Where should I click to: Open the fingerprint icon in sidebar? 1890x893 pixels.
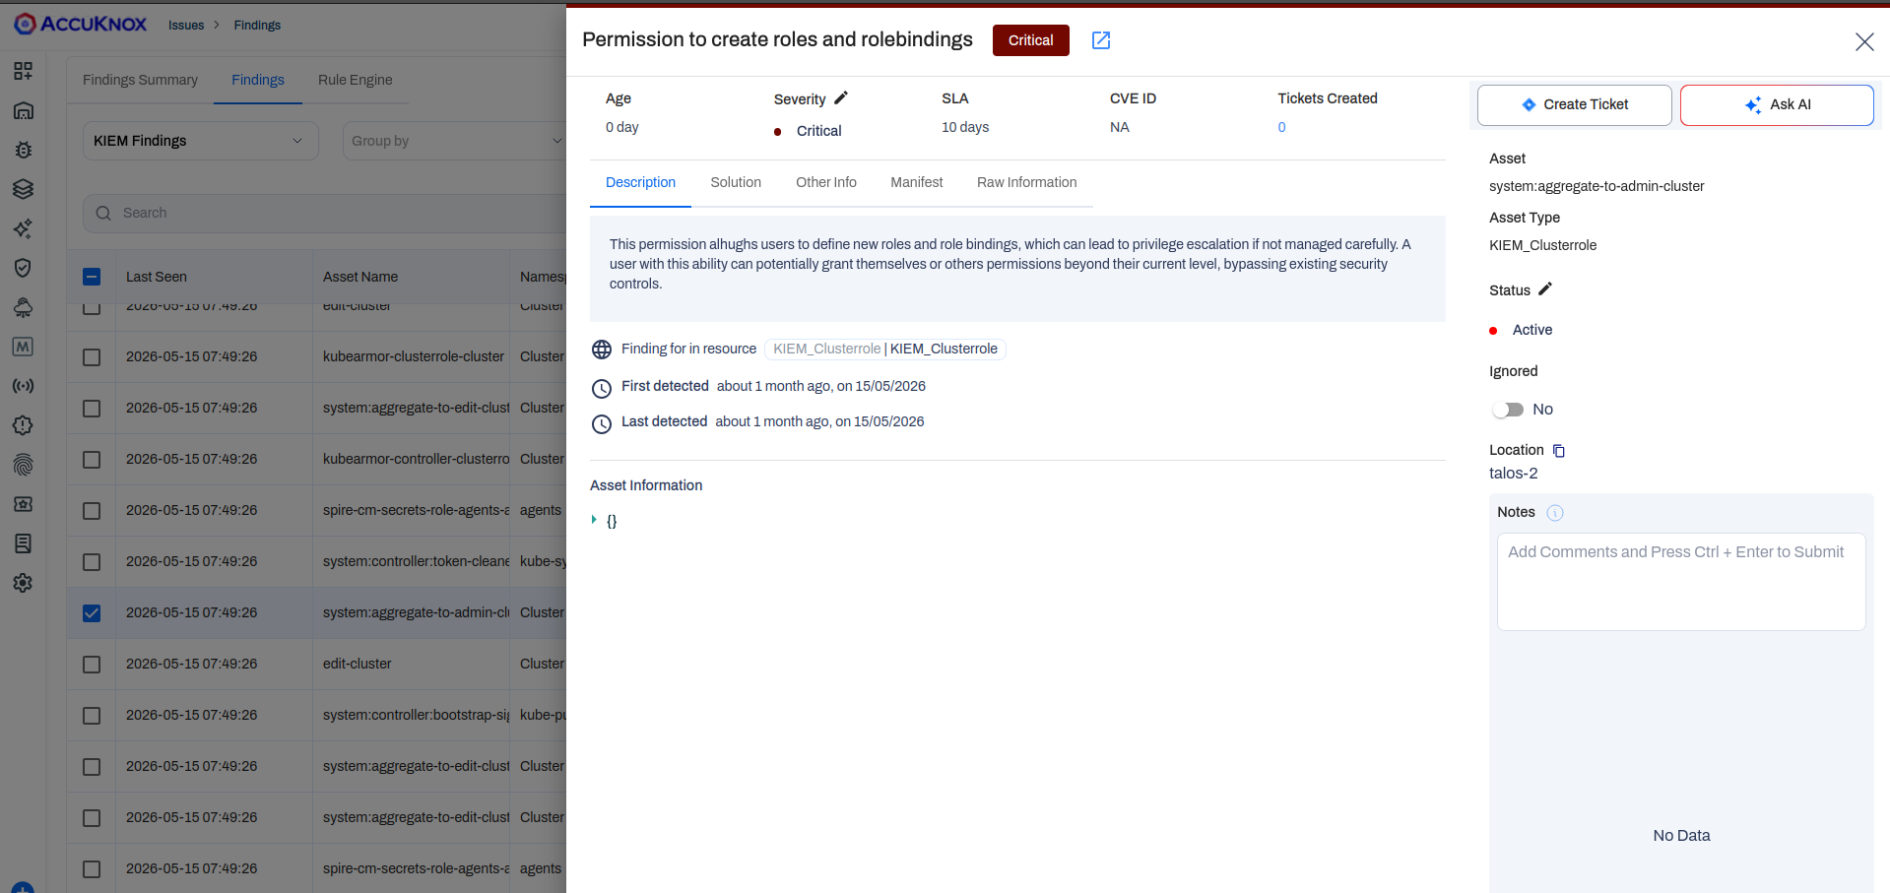pos(23,465)
